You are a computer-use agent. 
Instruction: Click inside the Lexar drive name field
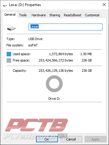[x=65, y=27]
